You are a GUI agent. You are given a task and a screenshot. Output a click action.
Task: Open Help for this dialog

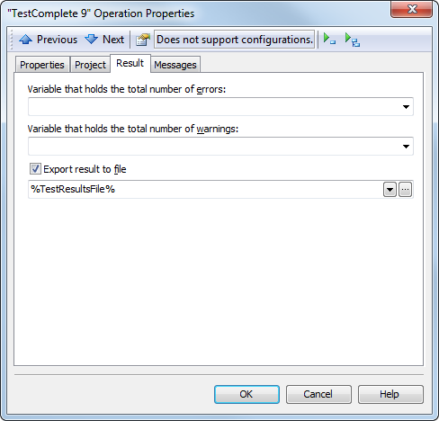390,394
